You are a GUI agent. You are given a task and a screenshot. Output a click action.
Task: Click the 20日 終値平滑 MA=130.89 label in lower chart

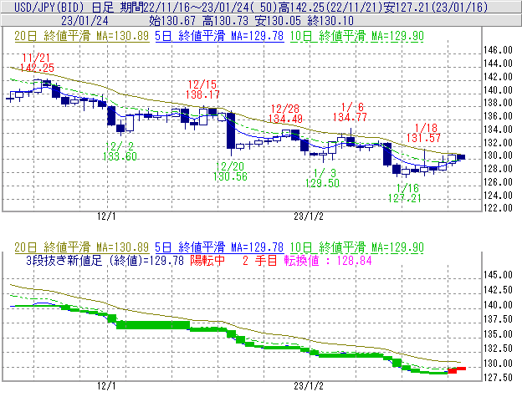pos(82,247)
